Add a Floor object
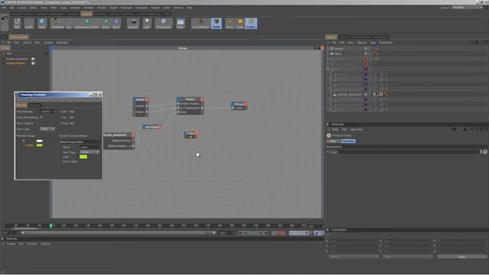Screen dimensions: 489x275 (x=180, y=23)
